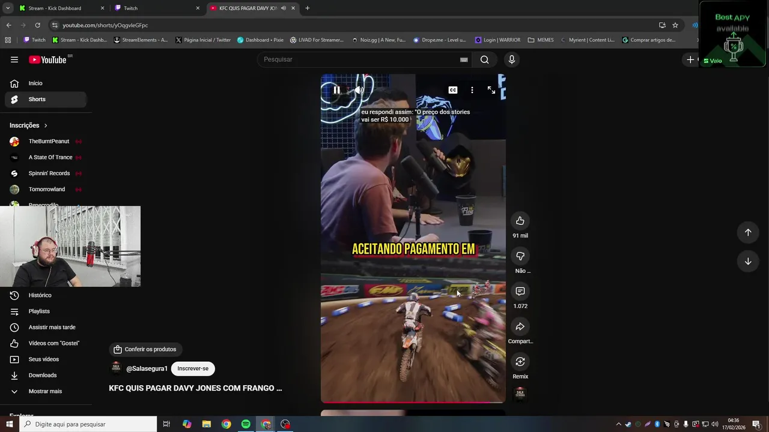
Task: Reload the current page
Action: coord(37,25)
